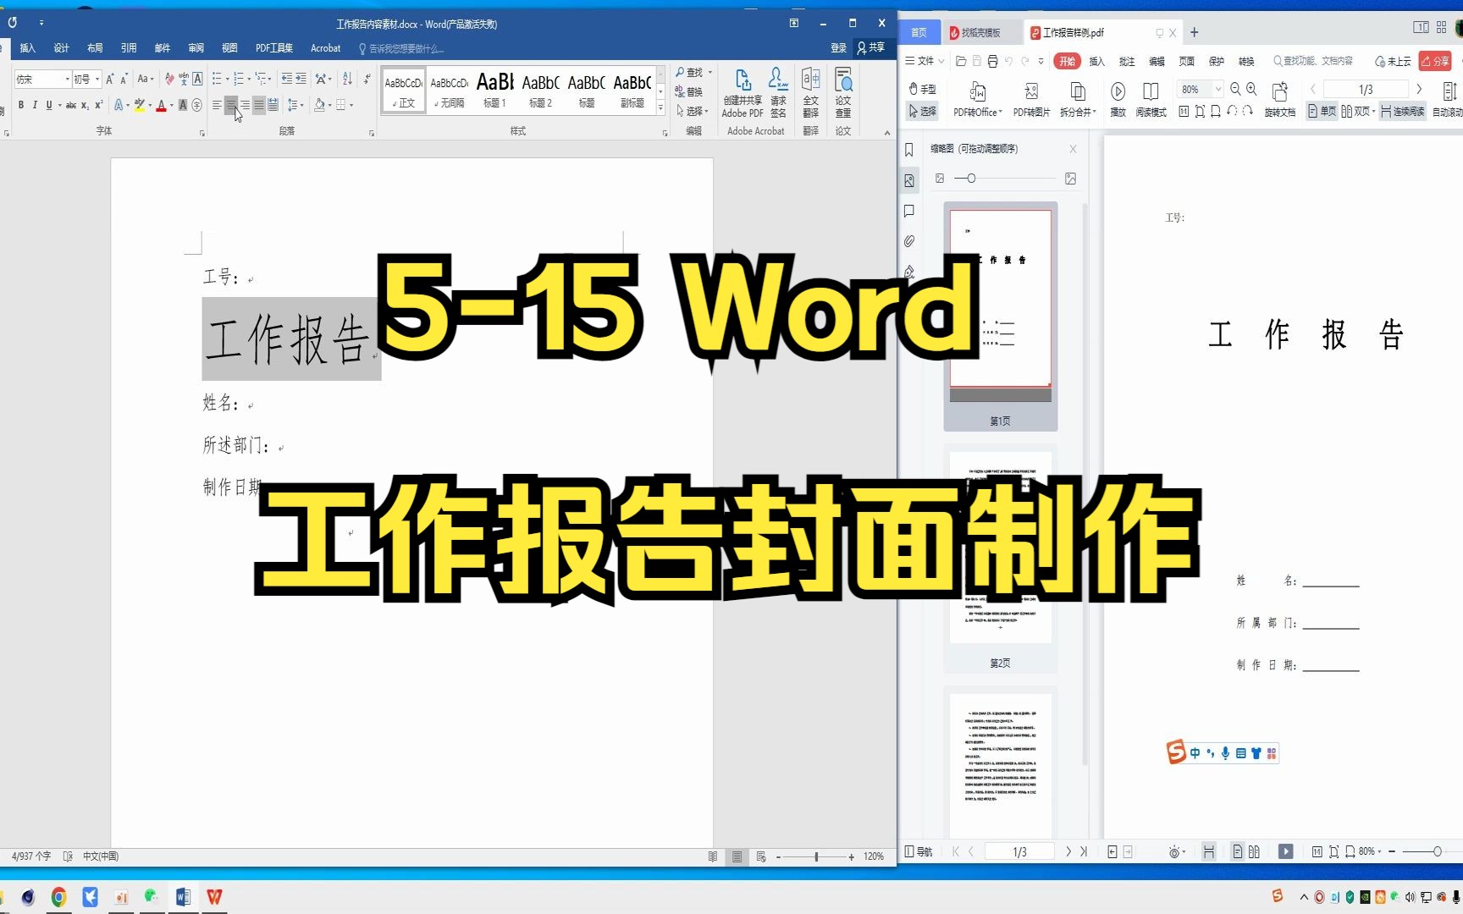
Task: Align text left in Word
Action: pyautogui.click(x=217, y=105)
